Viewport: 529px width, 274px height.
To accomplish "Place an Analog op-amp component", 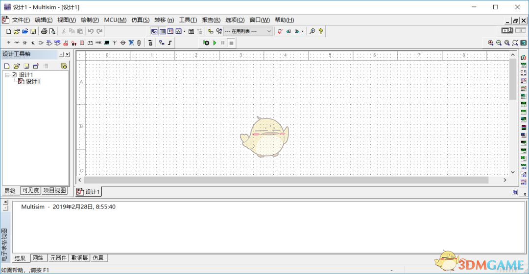I will click(x=41, y=43).
